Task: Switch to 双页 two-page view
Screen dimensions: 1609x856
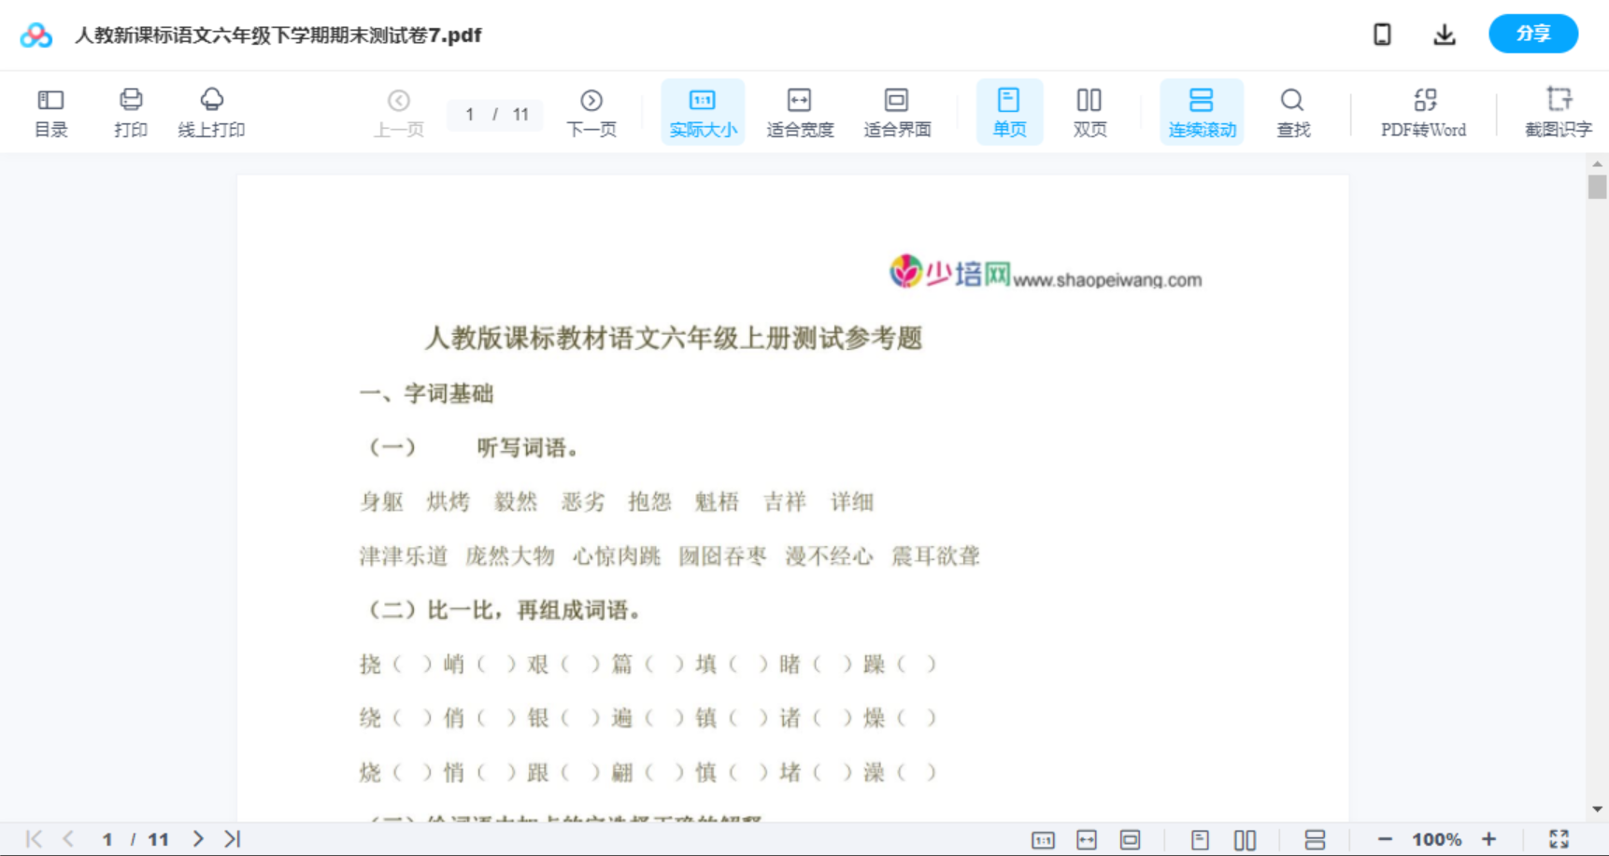Action: 1089,111
